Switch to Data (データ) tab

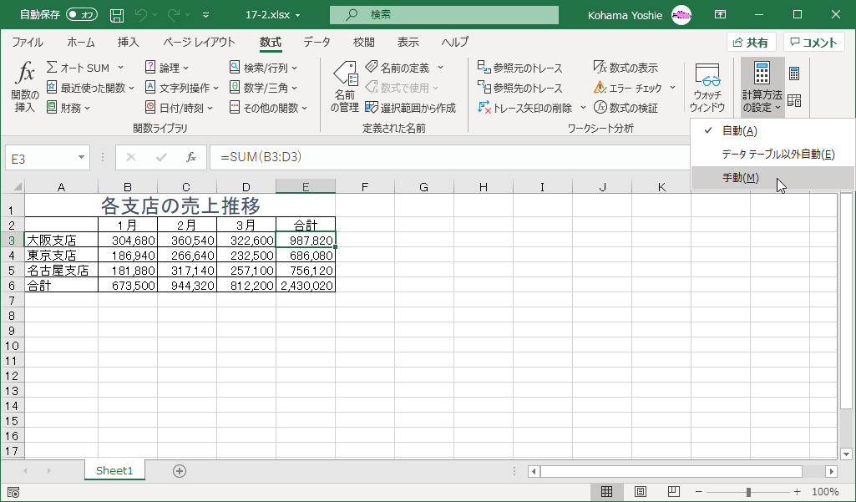(317, 42)
